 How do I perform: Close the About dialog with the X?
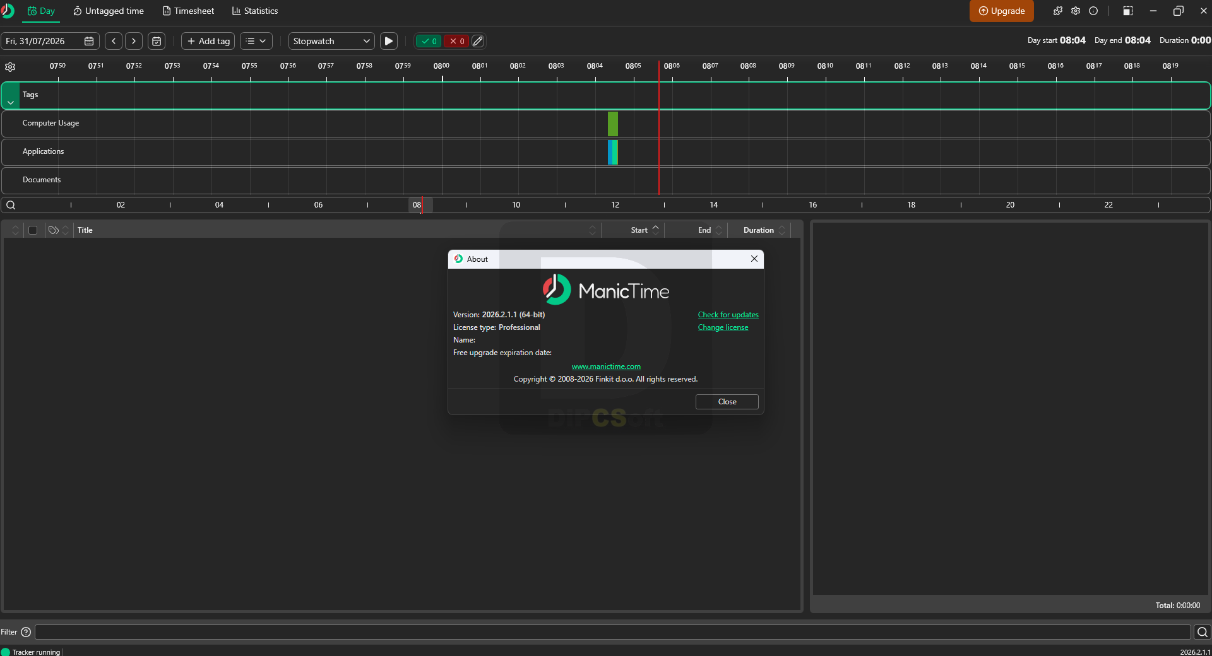click(754, 259)
